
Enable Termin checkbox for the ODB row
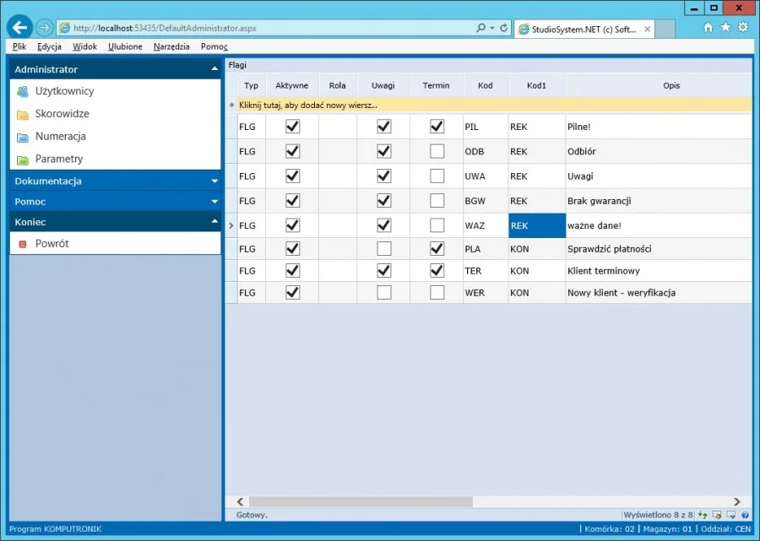[437, 151]
